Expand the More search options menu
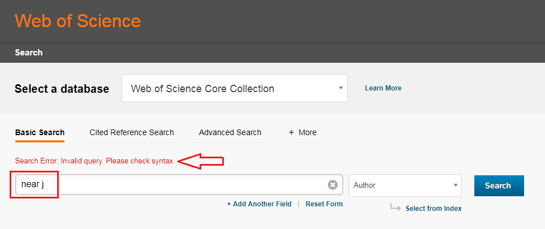545x229 pixels. 302,132
